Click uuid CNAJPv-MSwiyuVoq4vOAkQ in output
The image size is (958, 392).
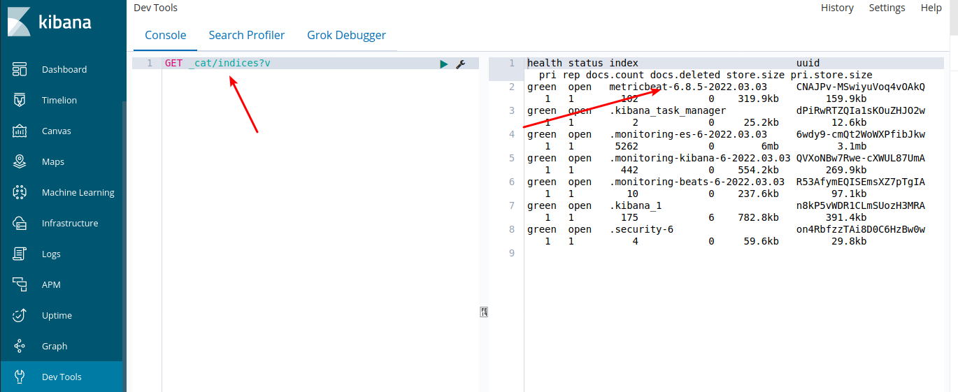[861, 87]
